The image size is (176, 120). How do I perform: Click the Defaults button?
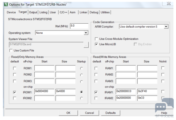[x=110, y=113]
